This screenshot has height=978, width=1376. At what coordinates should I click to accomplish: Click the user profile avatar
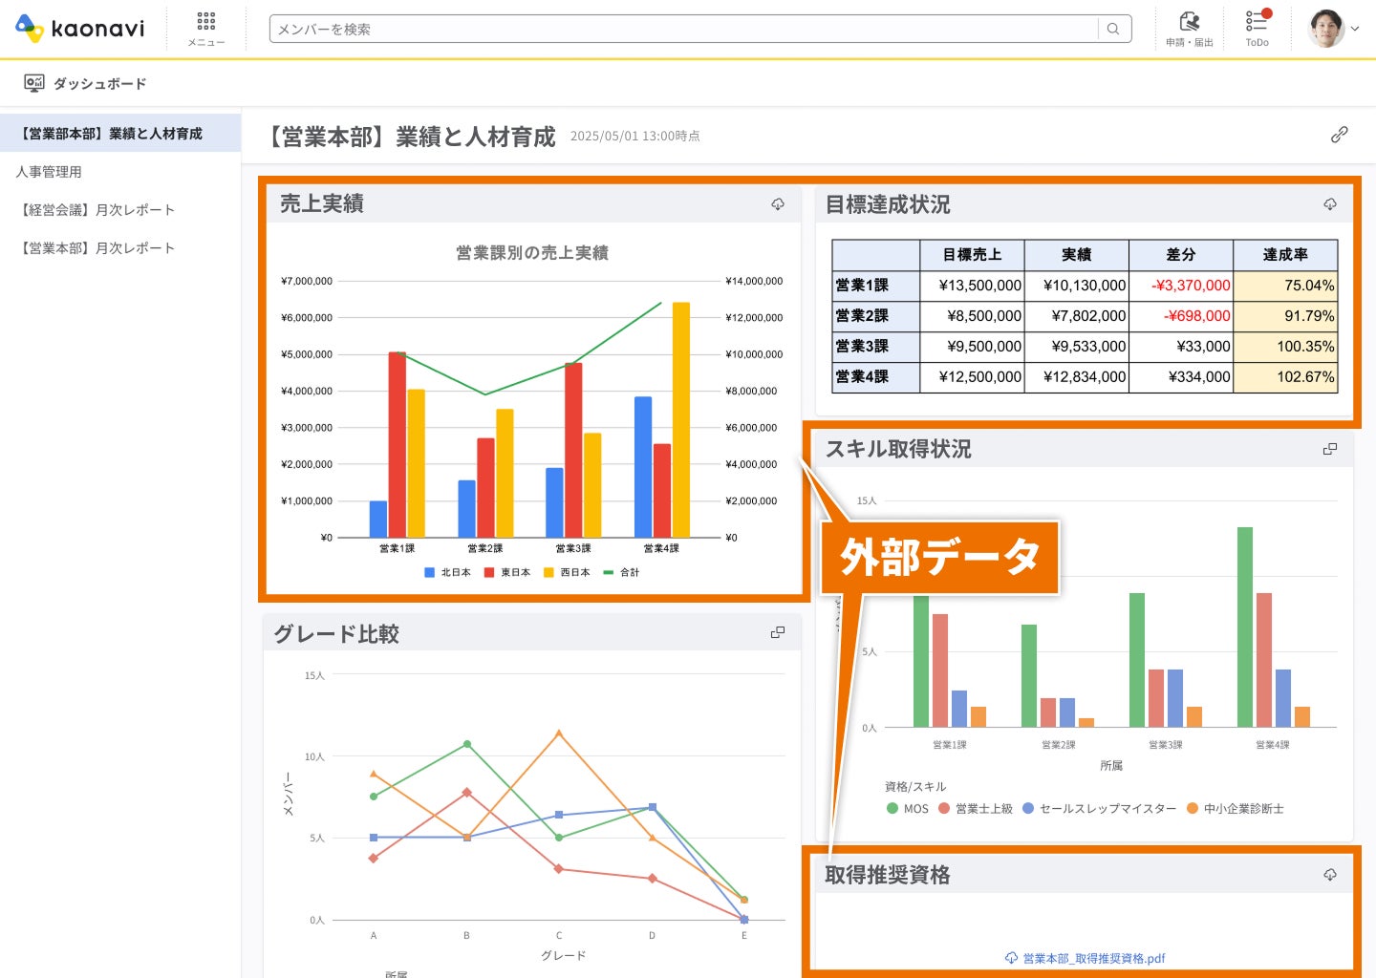[x=1326, y=29]
